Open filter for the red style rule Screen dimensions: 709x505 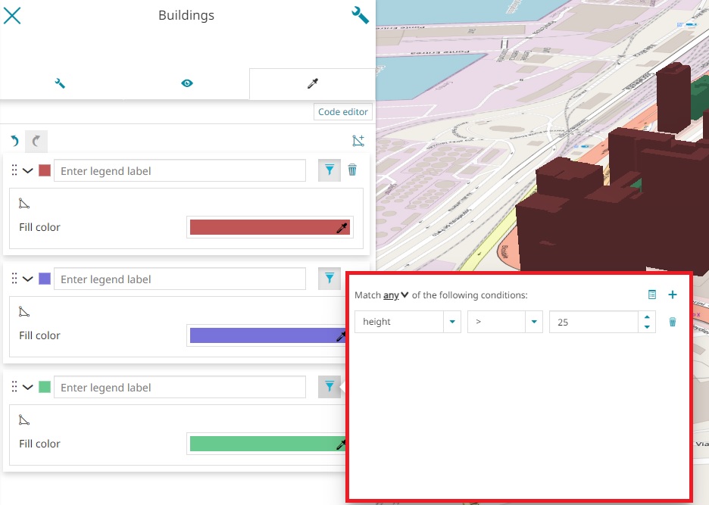click(329, 170)
